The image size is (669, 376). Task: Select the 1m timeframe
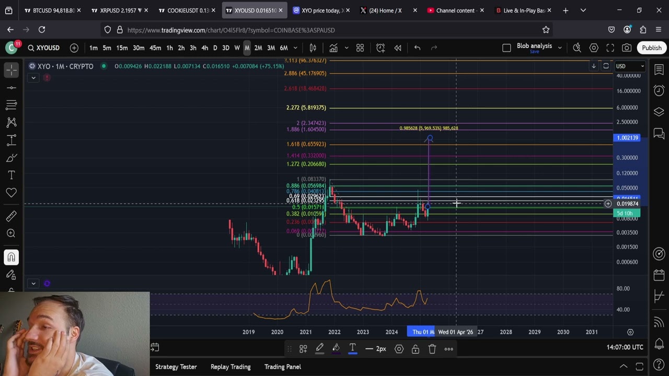93,48
